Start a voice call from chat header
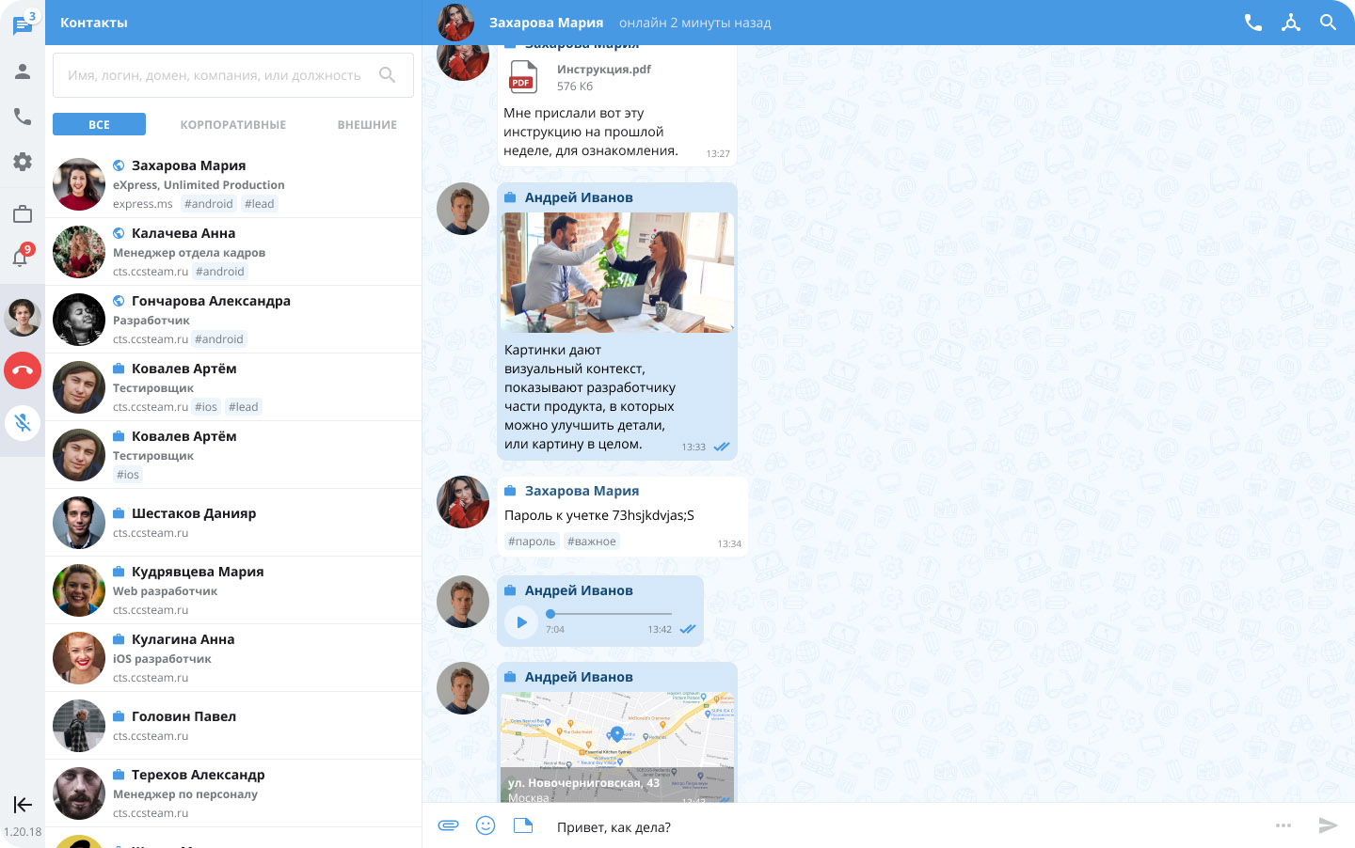The image size is (1355, 848). [x=1252, y=23]
